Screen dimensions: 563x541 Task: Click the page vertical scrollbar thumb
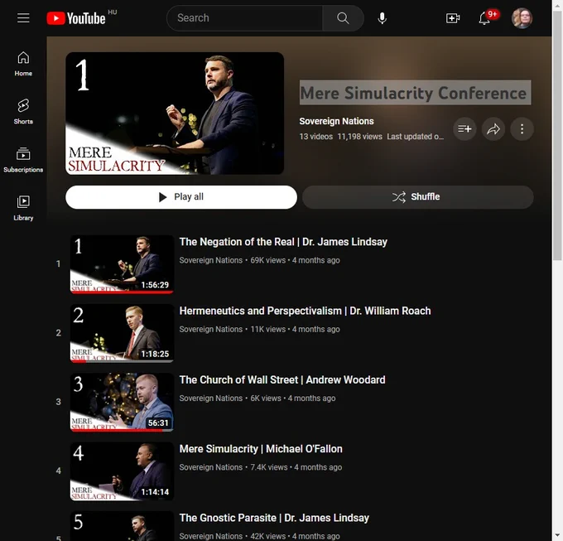tap(557, 135)
